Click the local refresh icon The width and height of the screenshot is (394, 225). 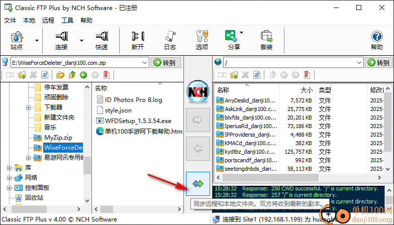pyautogui.click(x=45, y=75)
